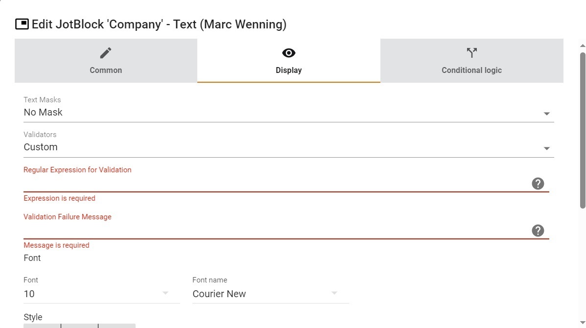
Task: Focus the Regular Expression for Validation field
Action: click(277, 184)
